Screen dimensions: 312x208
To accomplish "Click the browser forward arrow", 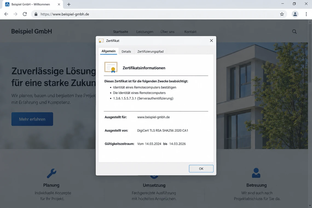I will [15, 14].
